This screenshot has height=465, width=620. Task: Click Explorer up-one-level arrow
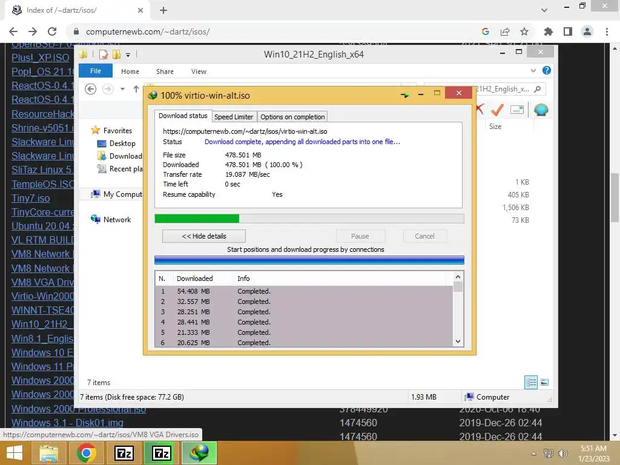[136, 89]
